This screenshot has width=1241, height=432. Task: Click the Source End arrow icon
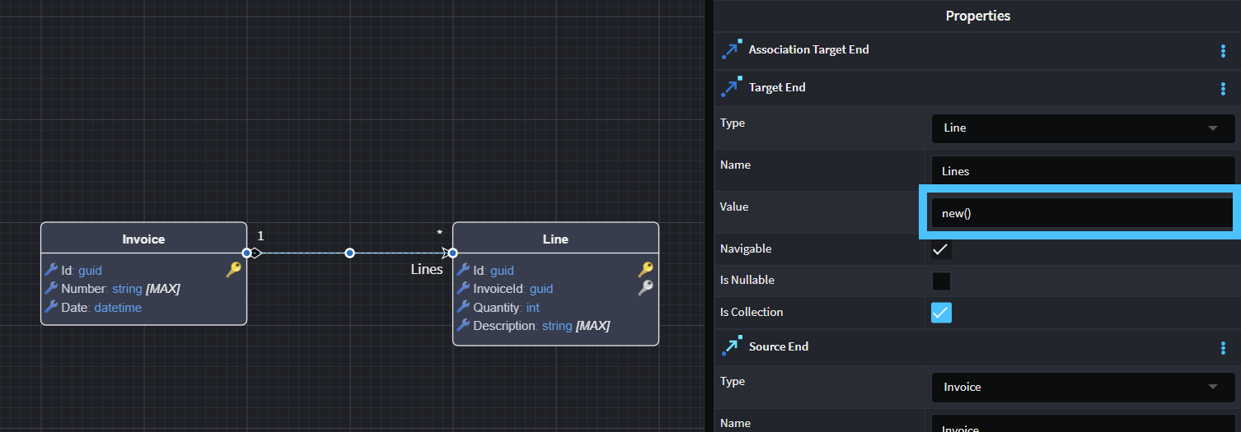tap(731, 347)
